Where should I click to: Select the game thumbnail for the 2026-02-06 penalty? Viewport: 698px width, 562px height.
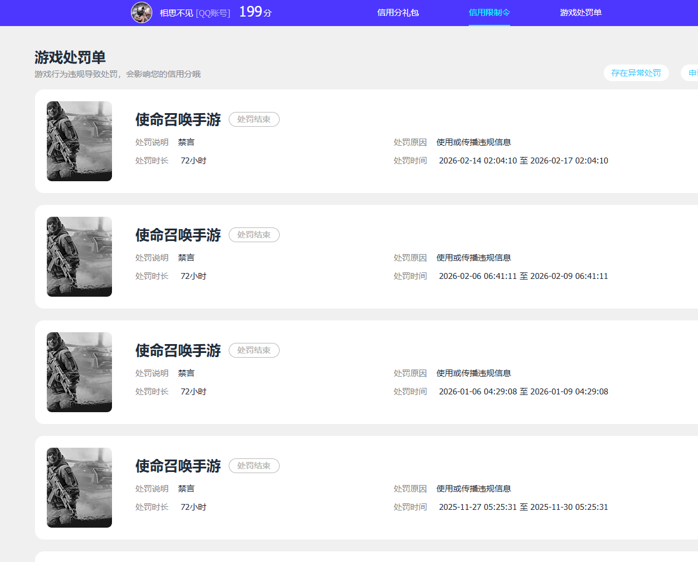pyautogui.click(x=79, y=257)
